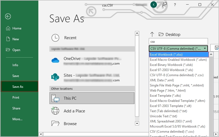Choose Text (Tab delimited) (*.txt)
This screenshot has height=137, width=219.
click(179, 111)
